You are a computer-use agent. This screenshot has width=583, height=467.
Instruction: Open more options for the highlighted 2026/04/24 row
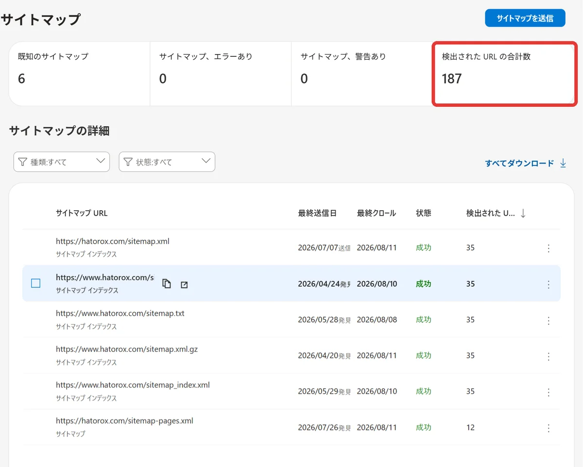(x=549, y=284)
